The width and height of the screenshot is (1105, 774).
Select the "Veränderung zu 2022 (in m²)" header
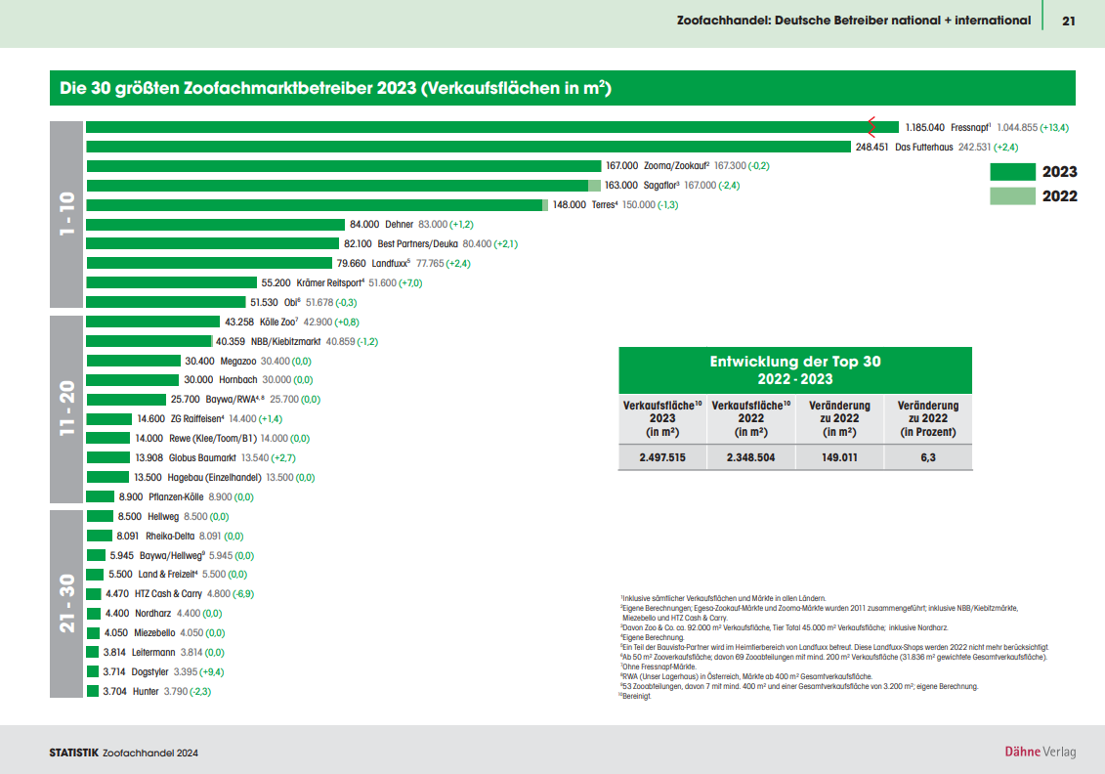tap(839, 418)
